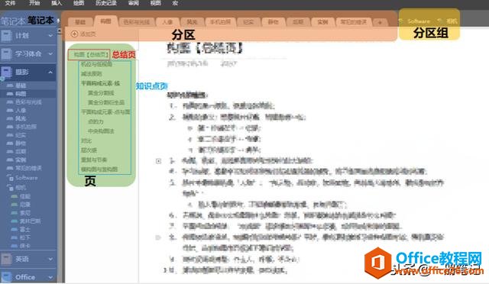This screenshot has height=284, width=489.
Task: Click the 学习体会 notebook icon
Action: [6, 54]
